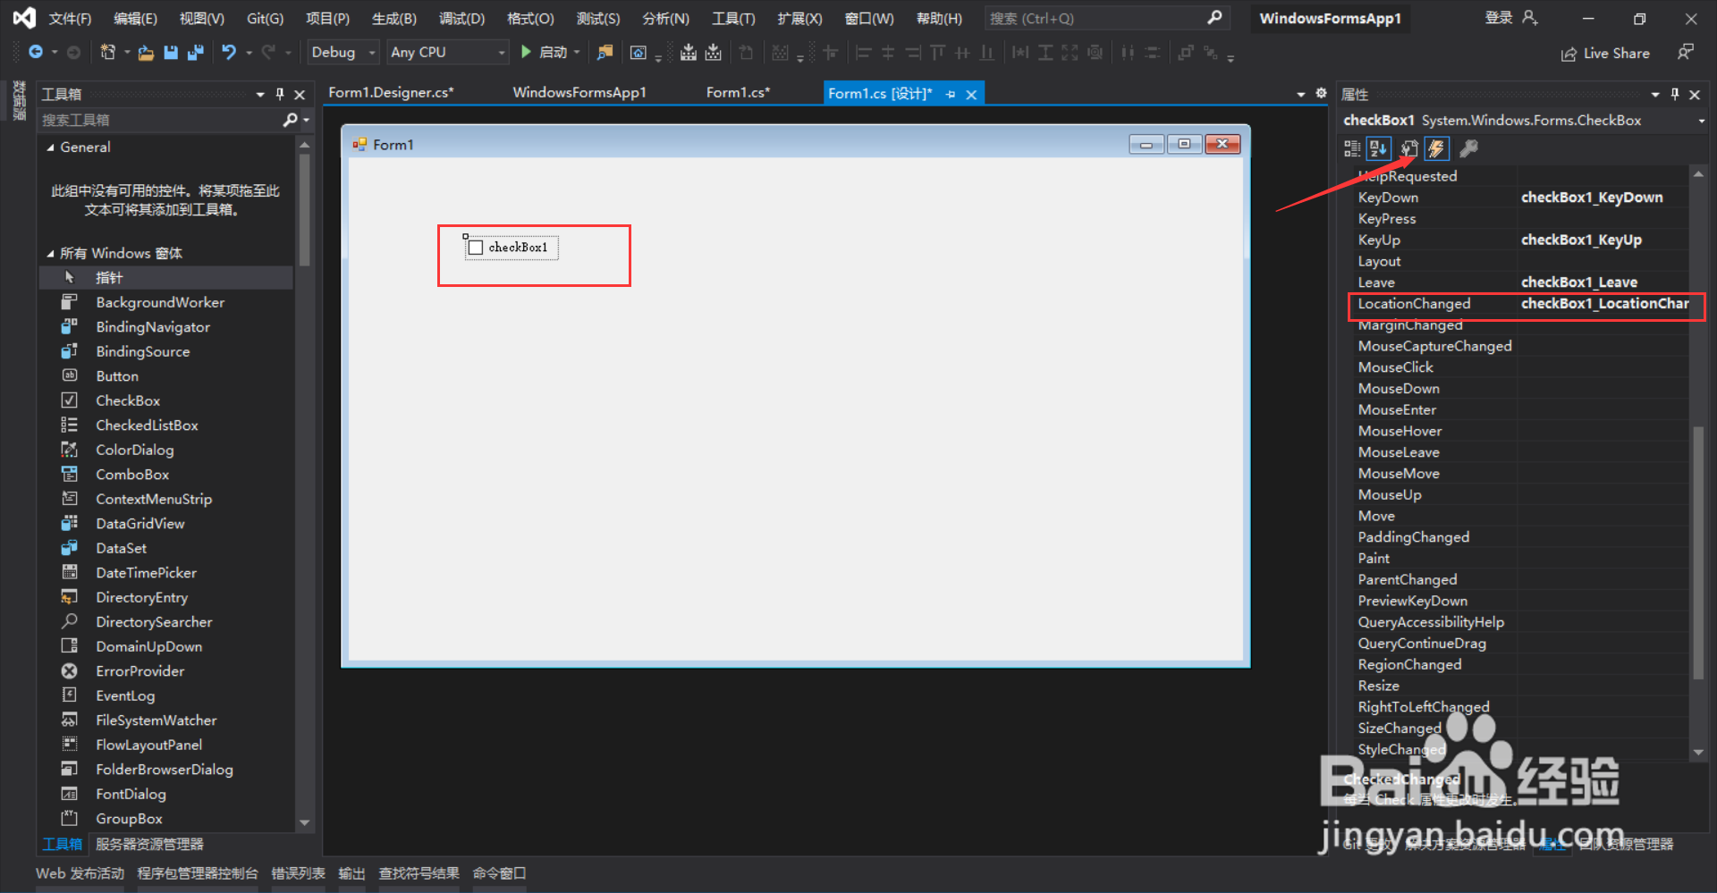The image size is (1717, 893).
Task: Collapse the 所有 Windows 窗体 group
Action: coord(50,254)
